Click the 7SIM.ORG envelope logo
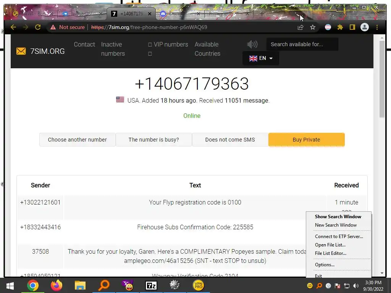391x293 pixels. (21, 51)
